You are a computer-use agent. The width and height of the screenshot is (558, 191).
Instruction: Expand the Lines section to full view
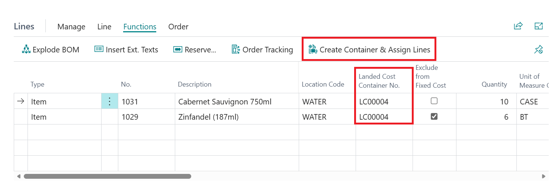[x=539, y=26]
